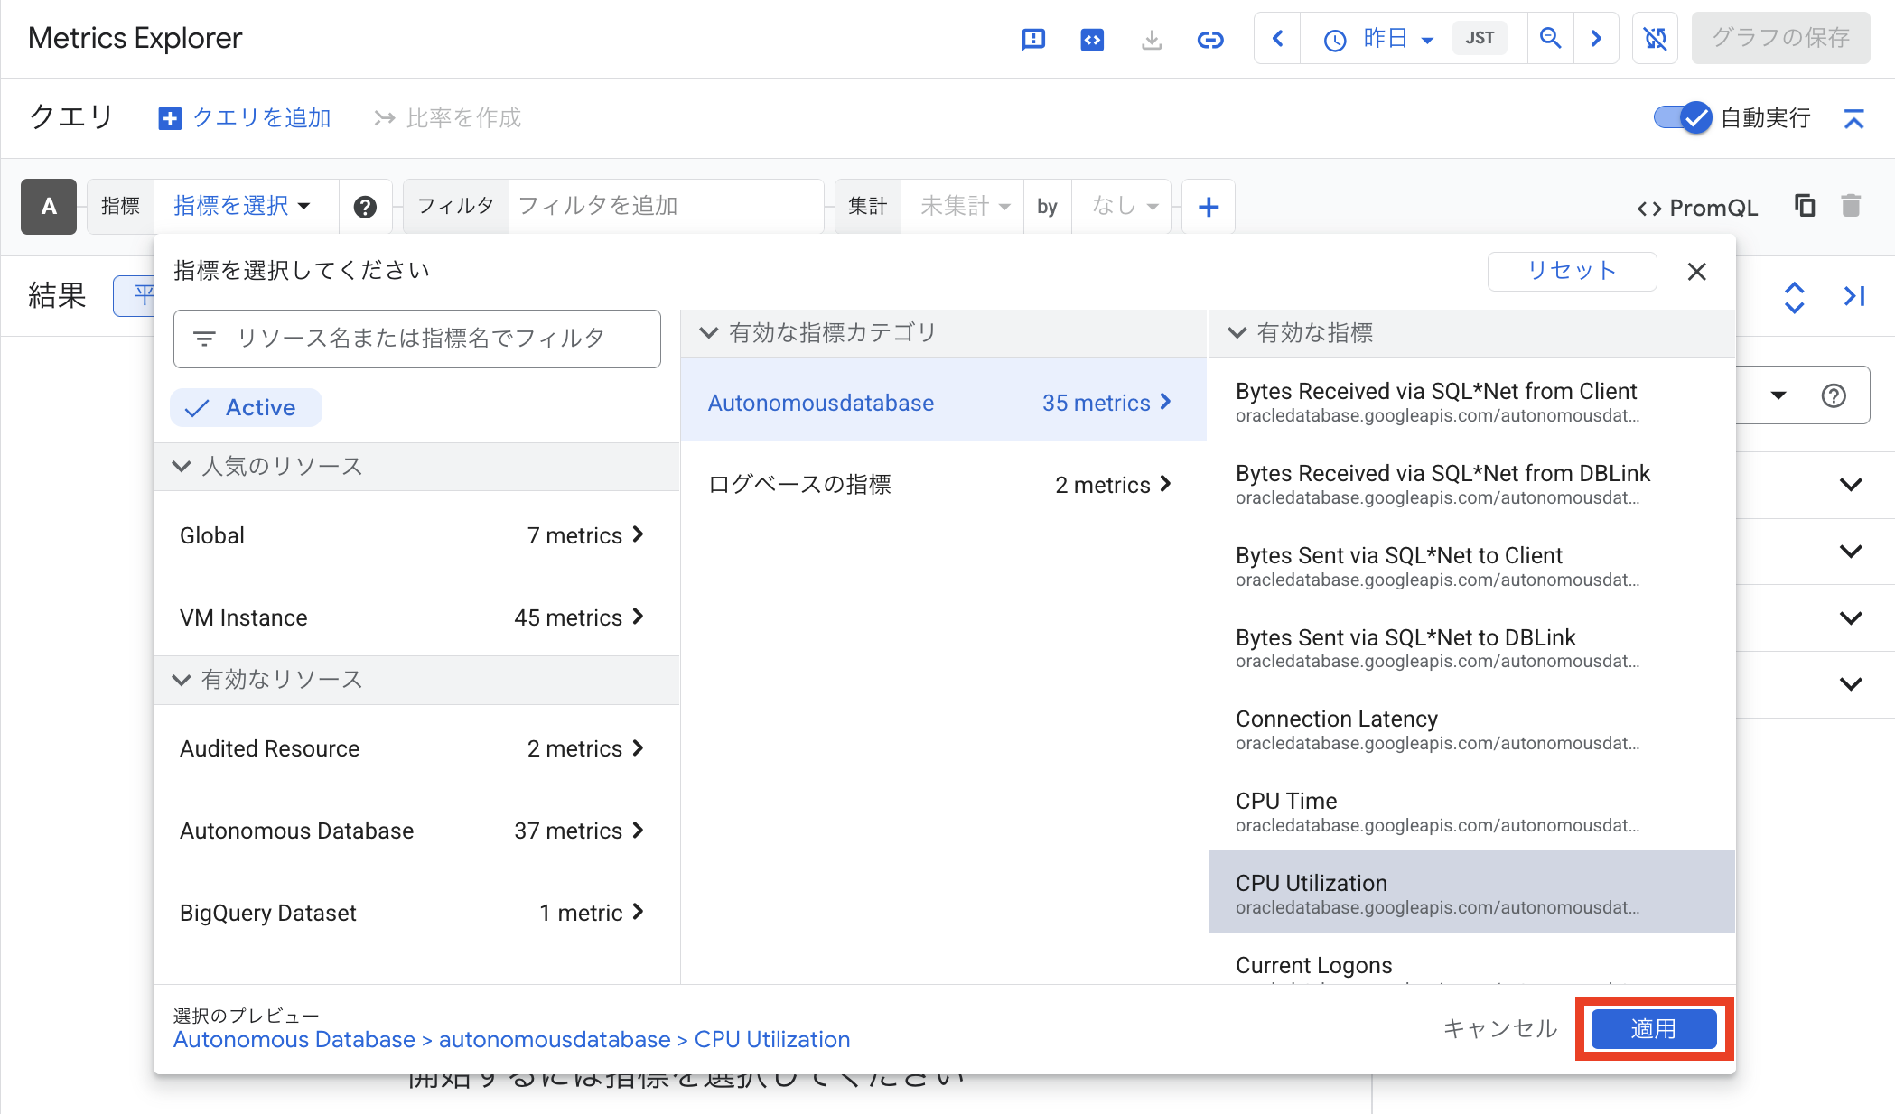Toggle the 自動実行 auto-run switch
The height and width of the screenshot is (1114, 1895).
coord(1683,117)
